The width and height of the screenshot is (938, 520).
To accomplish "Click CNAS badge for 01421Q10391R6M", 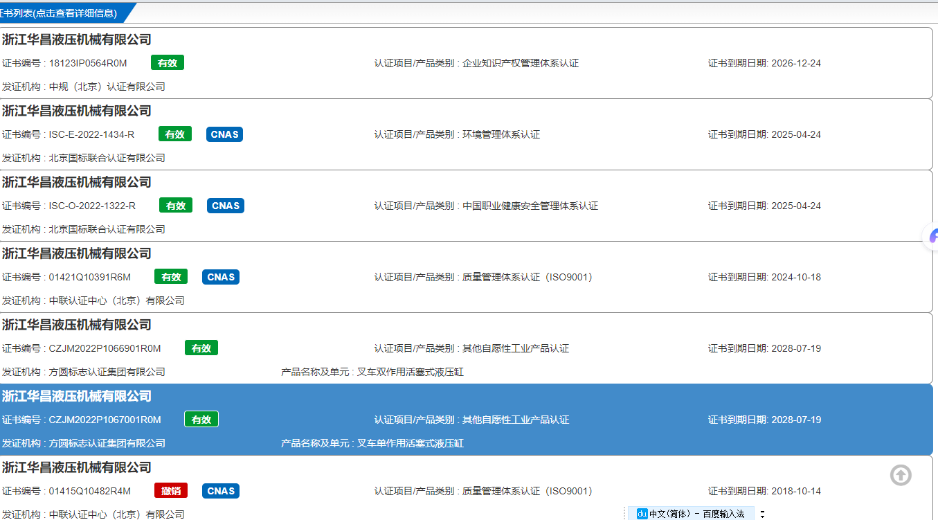I will (x=221, y=277).
